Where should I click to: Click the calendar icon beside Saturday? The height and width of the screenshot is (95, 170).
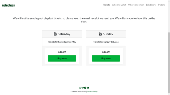tap(55, 34)
